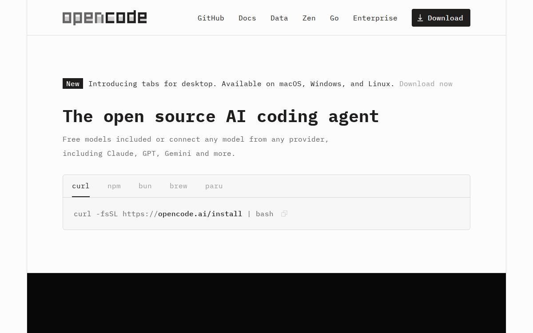Switch to the brew tab
This screenshot has height=333, width=533.
(x=179, y=186)
